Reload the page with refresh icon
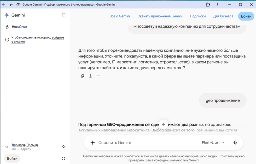The image size is (256, 164). tap(18, 5)
